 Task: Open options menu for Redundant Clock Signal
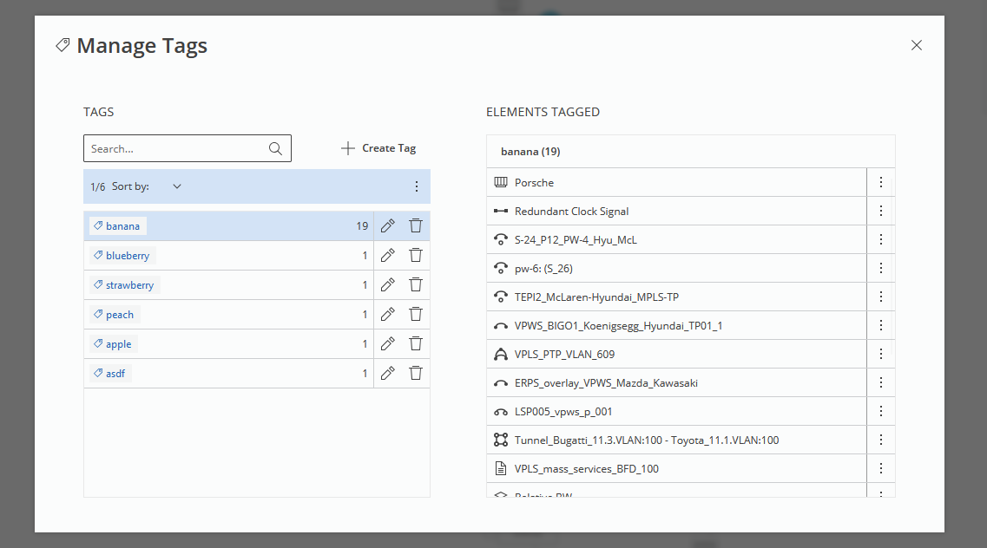coord(880,212)
